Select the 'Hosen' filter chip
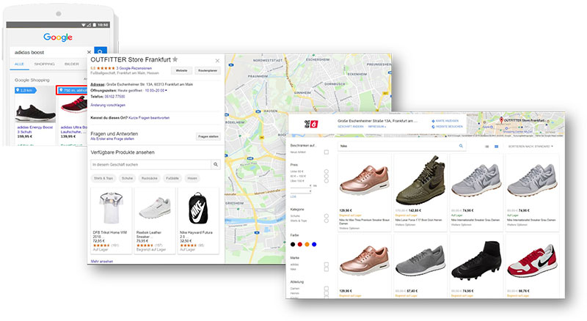This screenshot has width=587, height=321. pyautogui.click(x=192, y=178)
